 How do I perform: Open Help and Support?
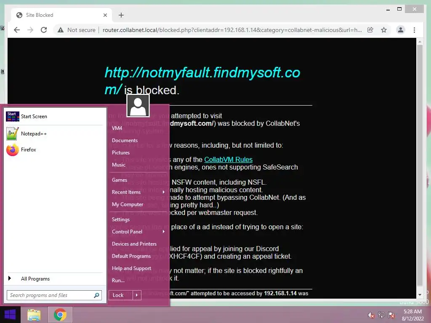pyautogui.click(x=131, y=268)
